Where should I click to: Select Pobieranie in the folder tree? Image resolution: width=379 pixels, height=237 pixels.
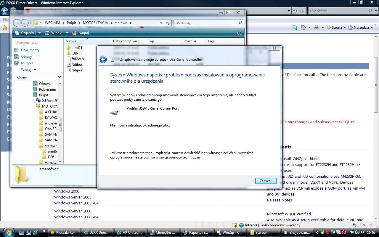(44, 89)
